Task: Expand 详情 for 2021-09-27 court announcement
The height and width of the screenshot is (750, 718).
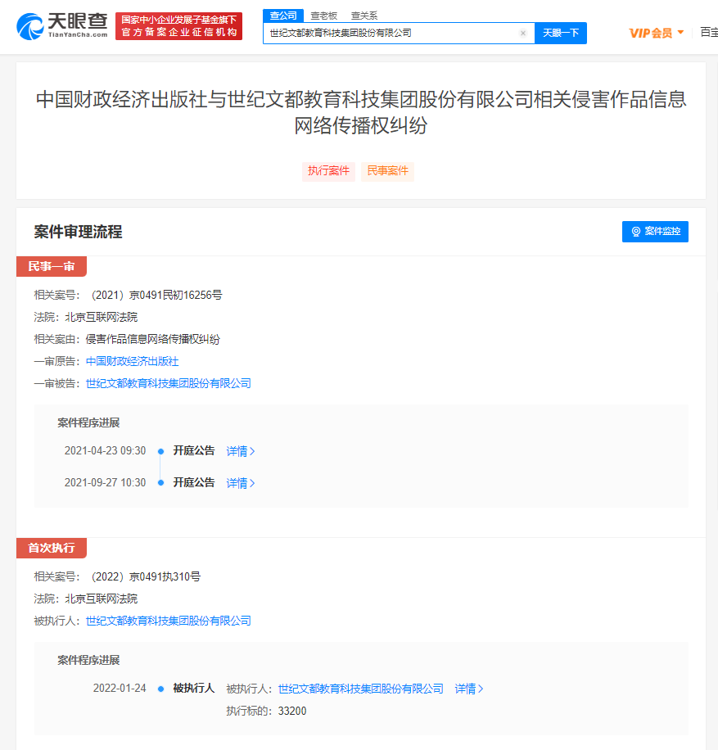Action: [x=241, y=483]
